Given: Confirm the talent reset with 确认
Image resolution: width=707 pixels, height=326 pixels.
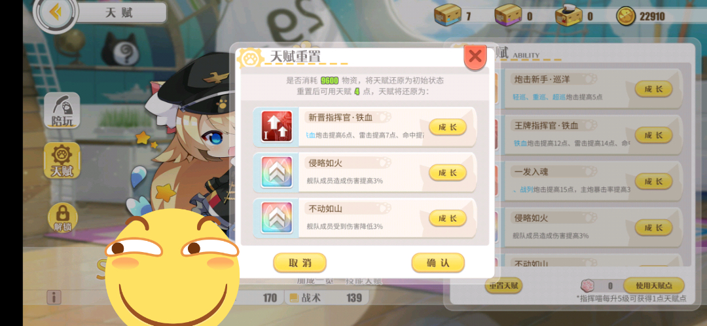Looking at the screenshot, I should pos(438,263).
